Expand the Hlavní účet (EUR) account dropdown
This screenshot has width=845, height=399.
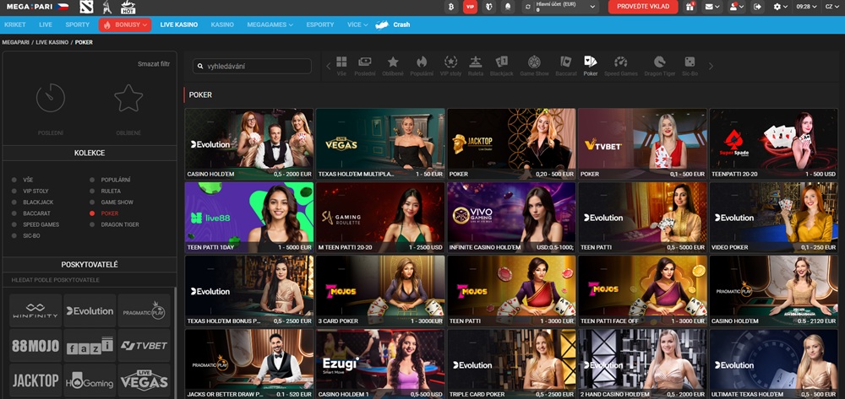coord(560,7)
